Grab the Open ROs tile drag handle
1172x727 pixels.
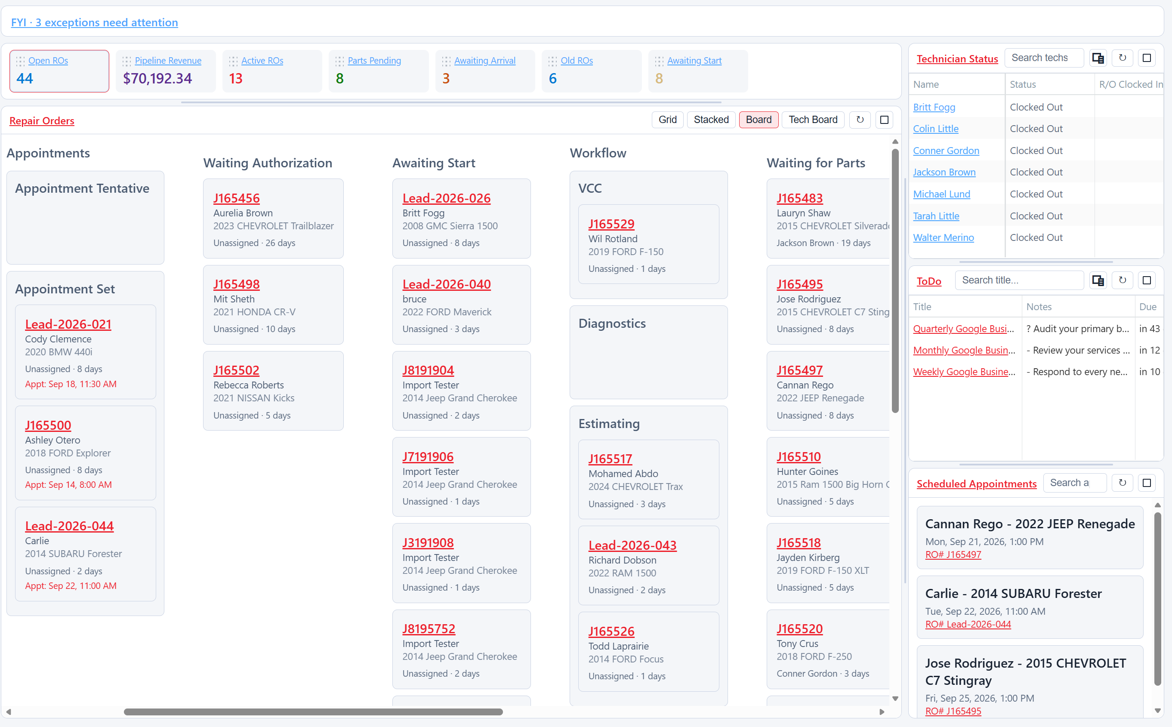click(x=20, y=61)
